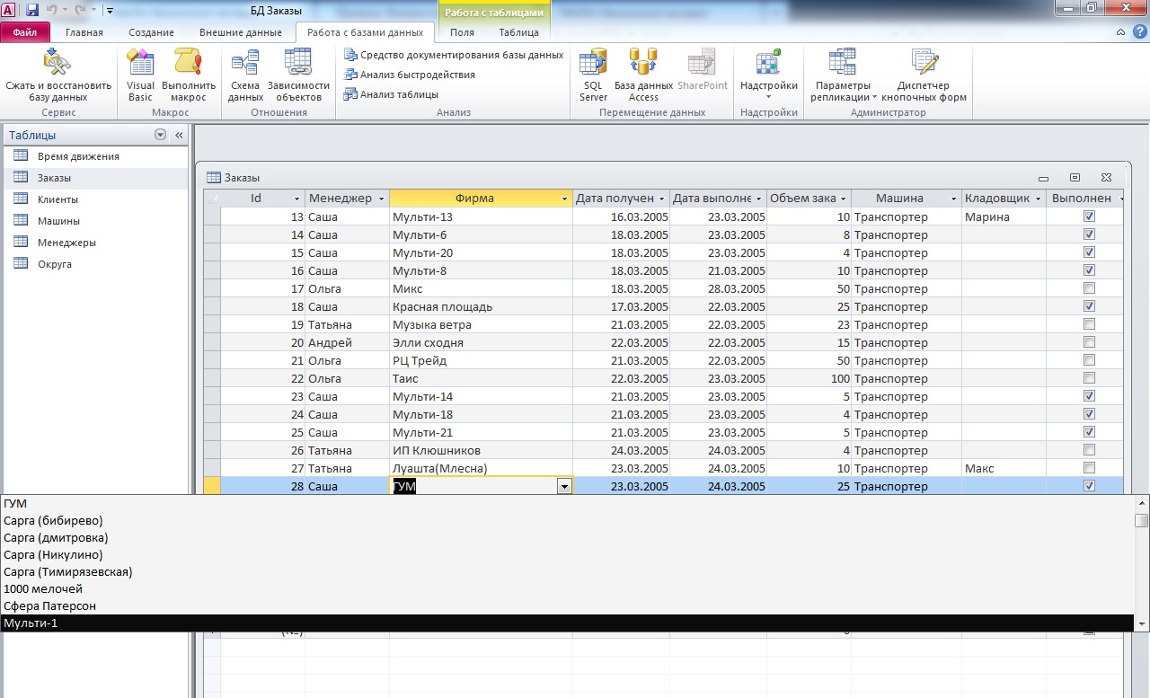Click the Undo icon in quick access toolbar
The height and width of the screenshot is (698, 1150).
click(53, 10)
